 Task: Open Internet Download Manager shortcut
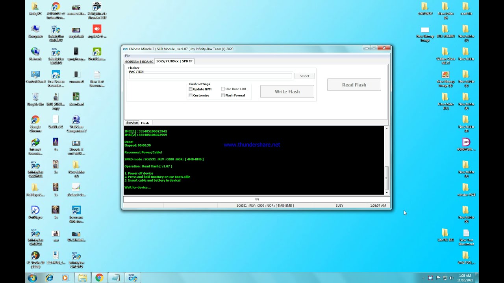pos(35,147)
